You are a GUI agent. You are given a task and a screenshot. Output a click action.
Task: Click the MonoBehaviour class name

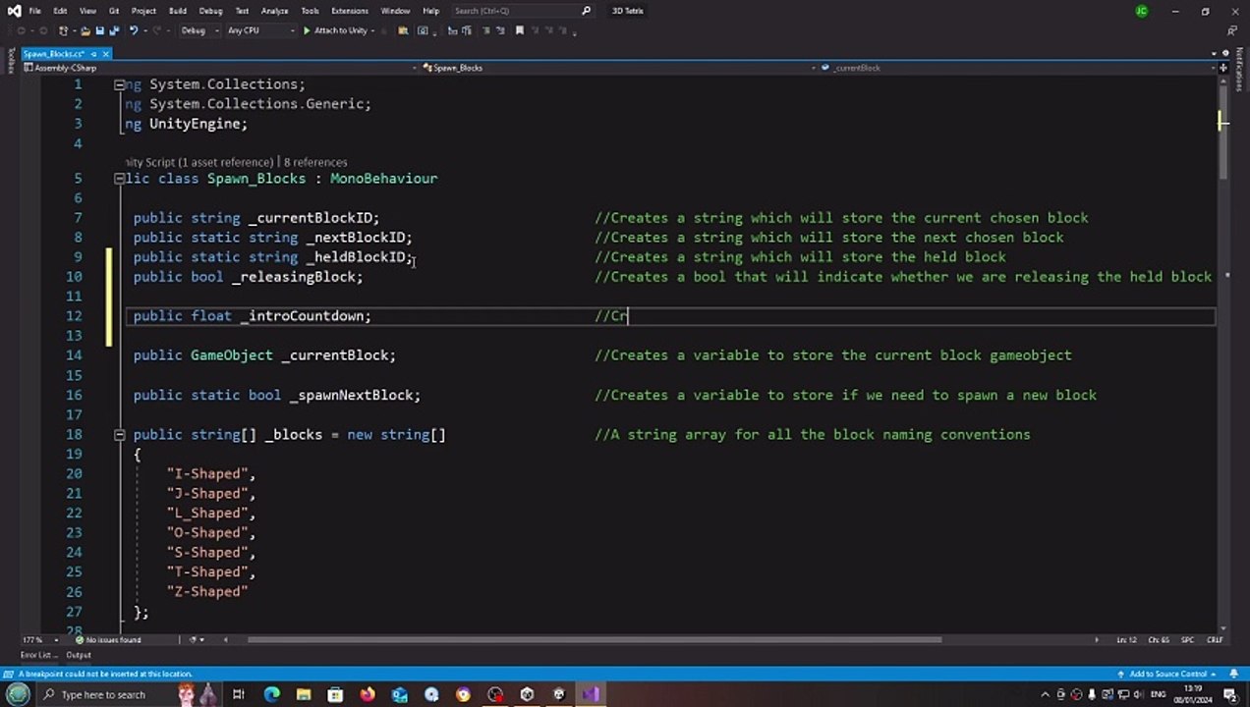coord(383,179)
